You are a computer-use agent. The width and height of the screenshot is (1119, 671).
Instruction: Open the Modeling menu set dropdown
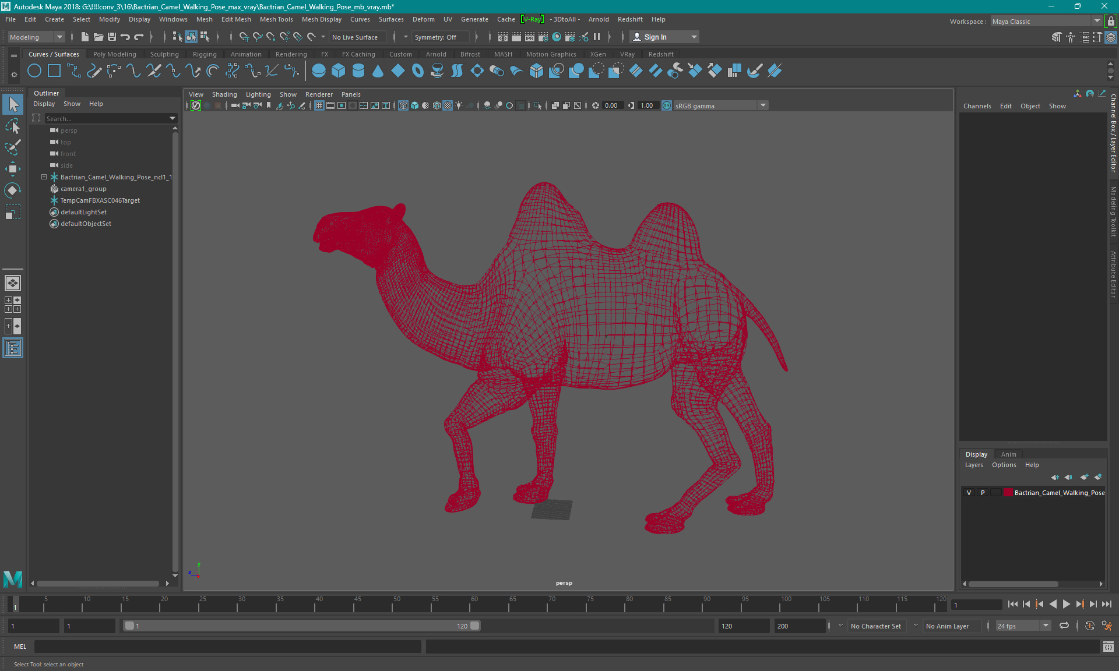point(36,37)
